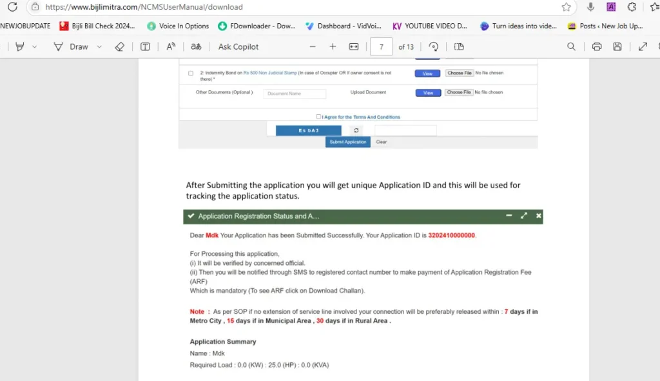Zoom in with the plus icon
The height and width of the screenshot is (381, 660).
pos(333,46)
